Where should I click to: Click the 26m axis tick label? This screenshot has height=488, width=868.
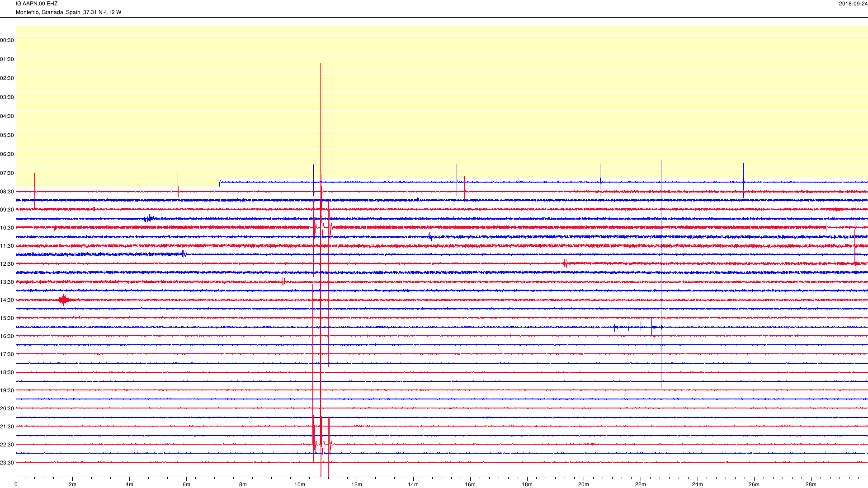(x=754, y=484)
